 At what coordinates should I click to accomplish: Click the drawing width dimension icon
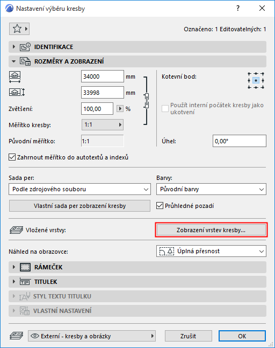(15, 77)
